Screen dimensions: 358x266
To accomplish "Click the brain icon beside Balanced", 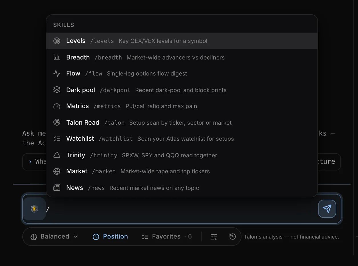I will click(x=34, y=237).
